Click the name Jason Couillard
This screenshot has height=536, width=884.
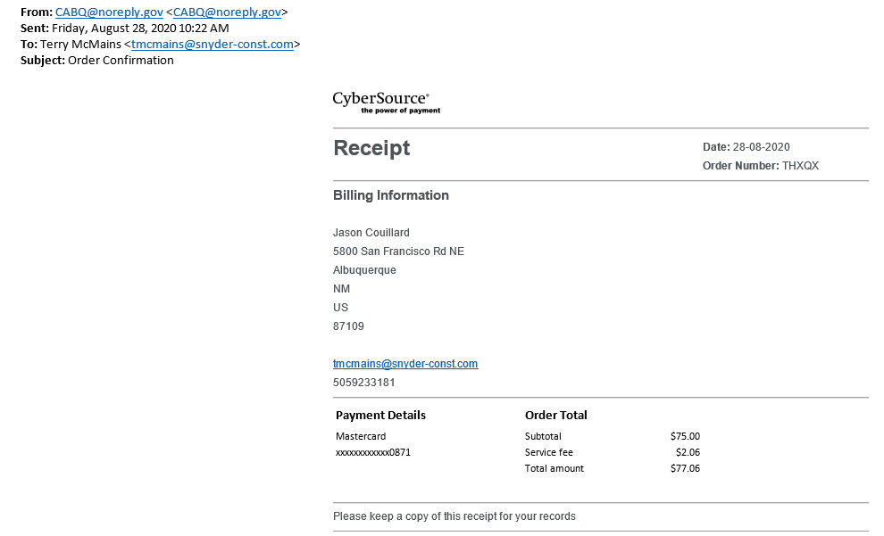point(371,233)
